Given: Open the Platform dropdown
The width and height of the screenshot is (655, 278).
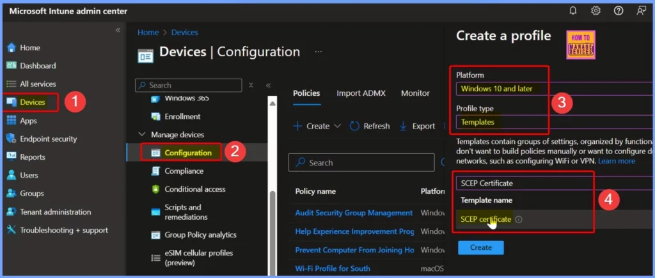Looking at the screenshot, I should [x=555, y=88].
